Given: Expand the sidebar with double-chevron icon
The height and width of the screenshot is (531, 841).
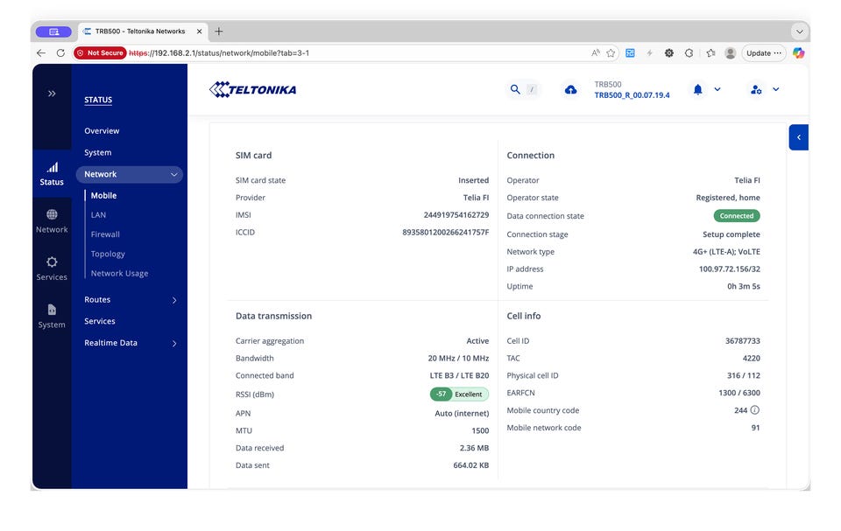Looking at the screenshot, I should [52, 94].
